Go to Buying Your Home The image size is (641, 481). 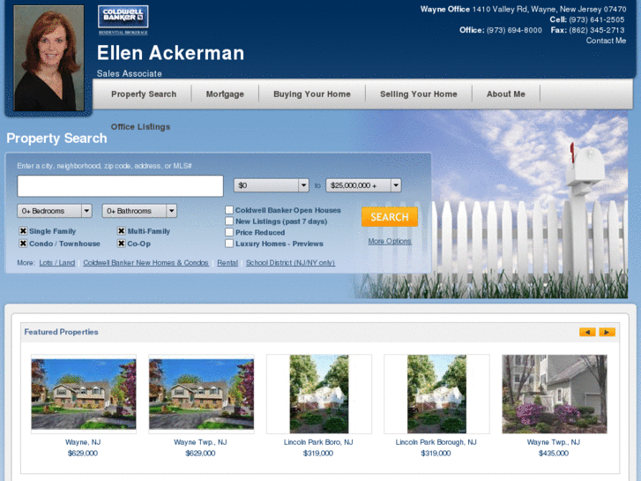(x=312, y=94)
